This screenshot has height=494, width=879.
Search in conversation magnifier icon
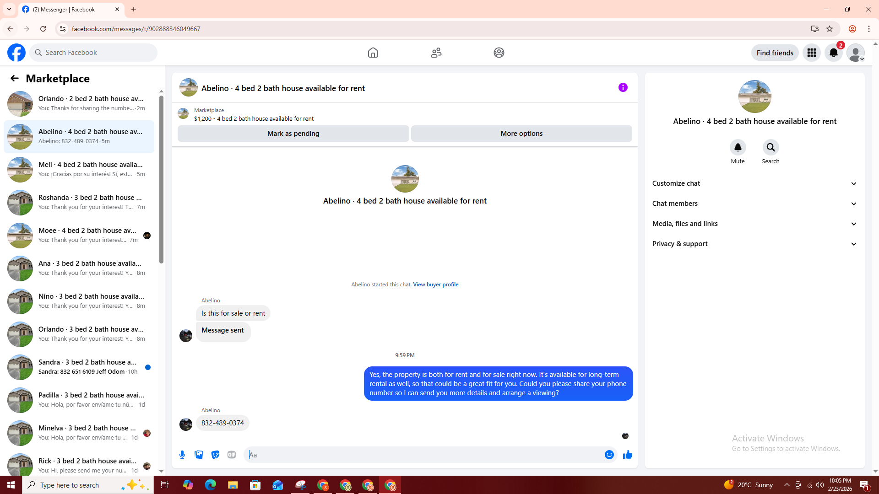point(770,147)
